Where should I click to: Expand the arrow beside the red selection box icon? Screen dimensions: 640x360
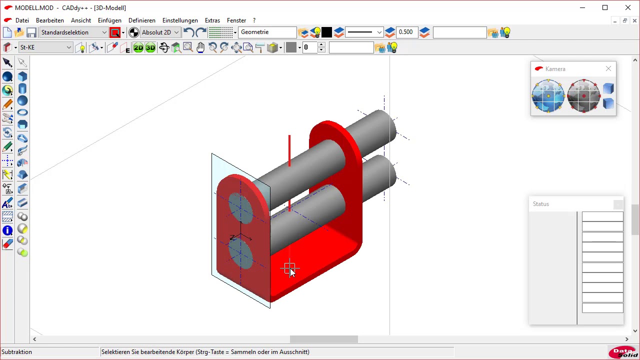(123, 33)
